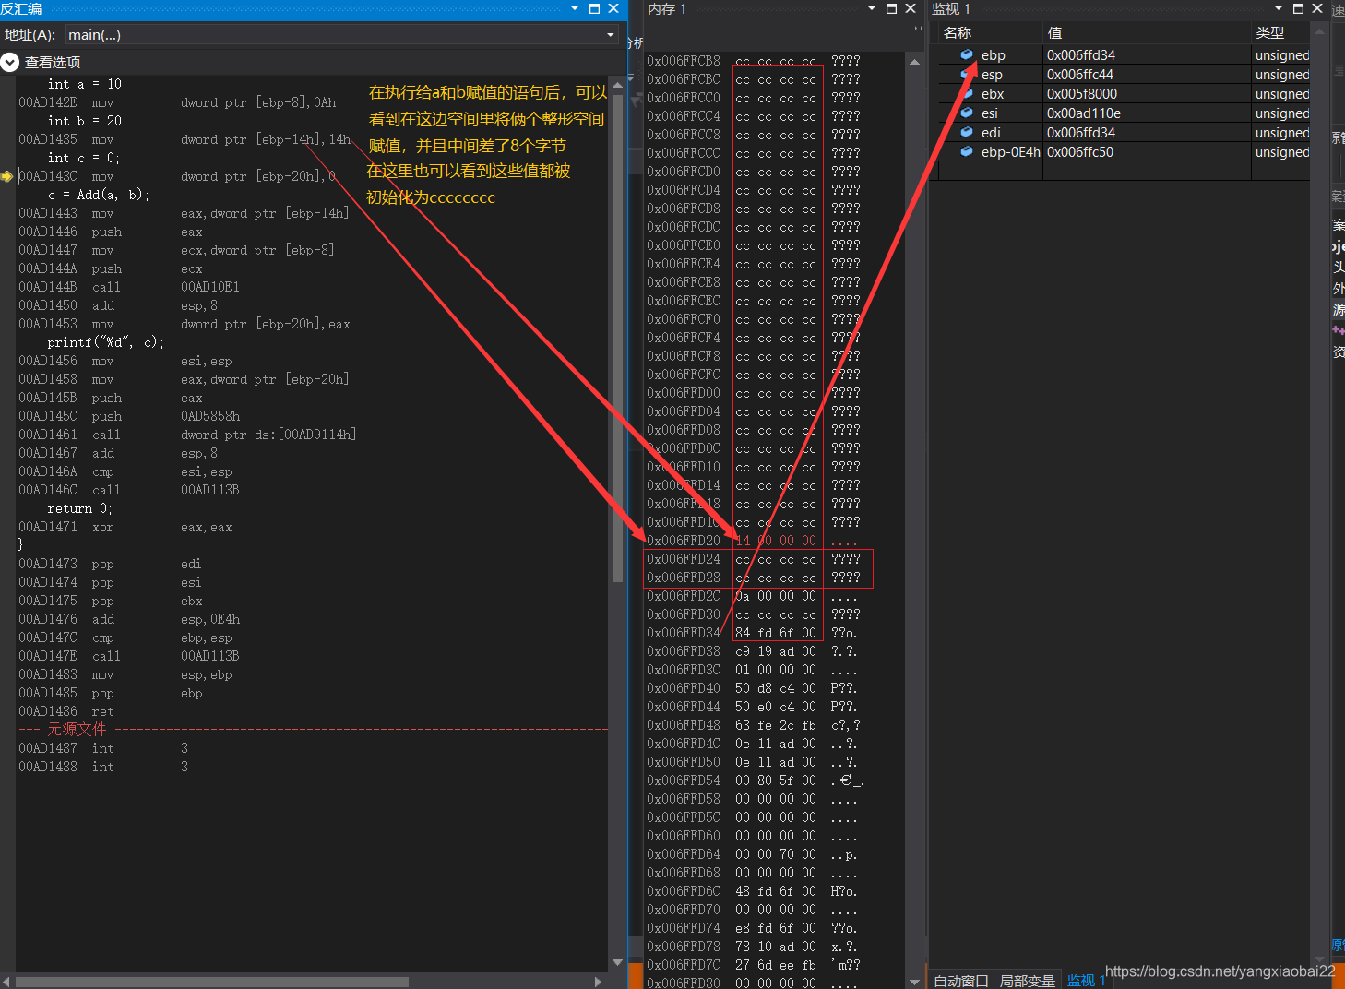
Task: Open the 内存 1 window position dropdown
Action: (872, 8)
